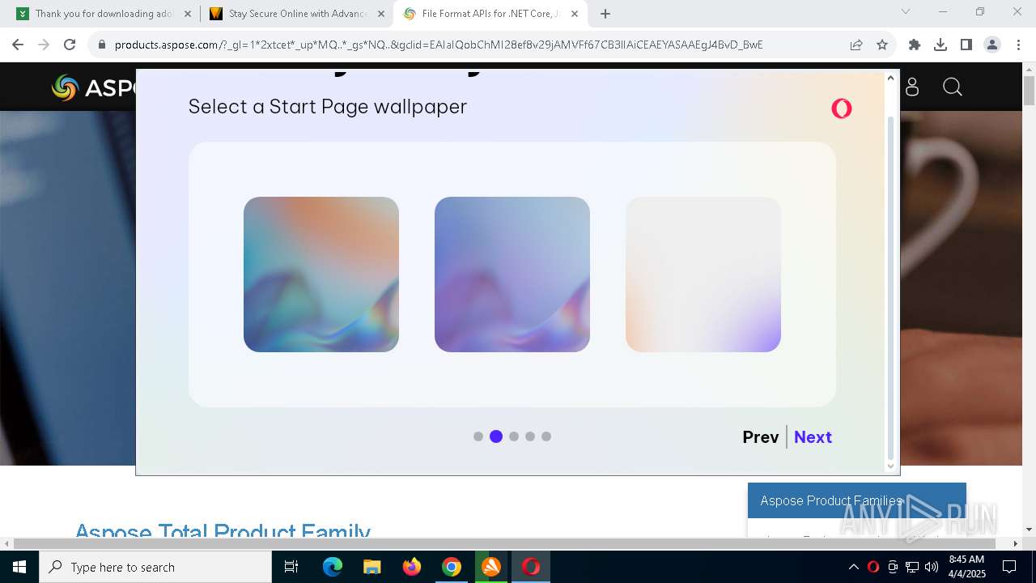Open the Extensions puzzle icon
Screen dimensions: 1036x583
915,45
